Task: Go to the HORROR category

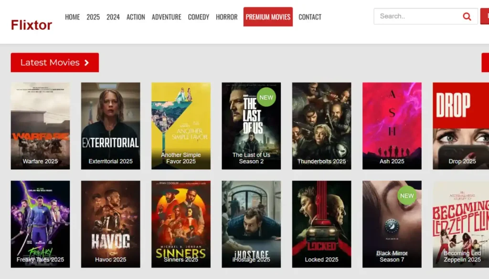Action: click(x=226, y=17)
